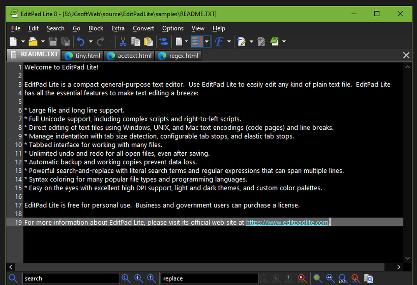Switch to the regex.html tab
The image size is (417, 285).
[x=178, y=56]
